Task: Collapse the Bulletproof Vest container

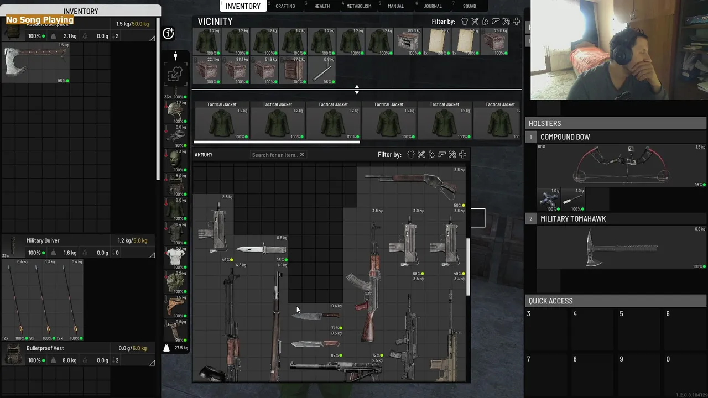Action: click(152, 363)
